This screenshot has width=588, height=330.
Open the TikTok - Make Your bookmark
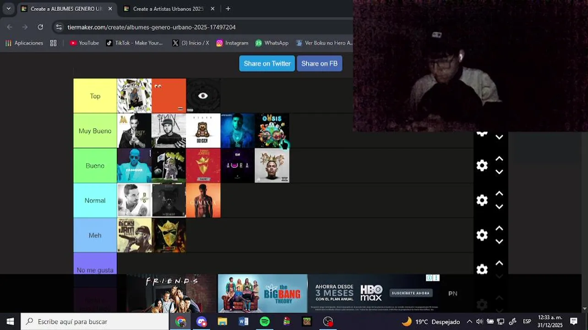click(134, 43)
